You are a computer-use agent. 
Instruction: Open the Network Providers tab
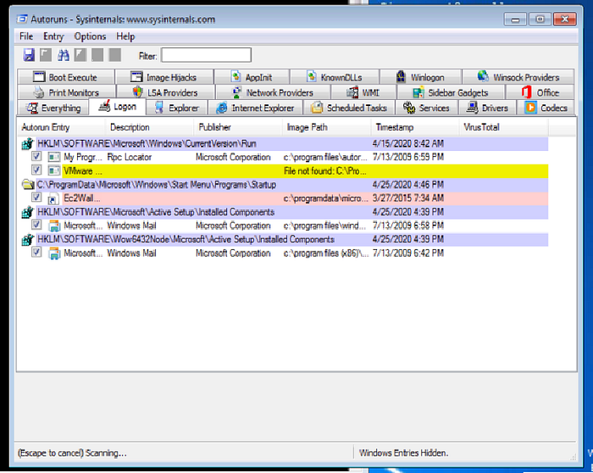[x=273, y=92]
